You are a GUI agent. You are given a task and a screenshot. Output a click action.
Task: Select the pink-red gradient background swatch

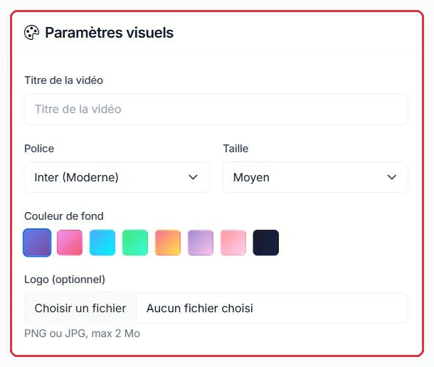(70, 243)
